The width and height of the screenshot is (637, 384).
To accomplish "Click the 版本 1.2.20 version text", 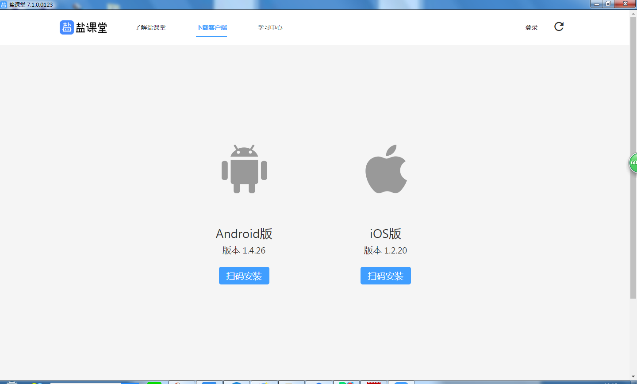I will [x=386, y=250].
